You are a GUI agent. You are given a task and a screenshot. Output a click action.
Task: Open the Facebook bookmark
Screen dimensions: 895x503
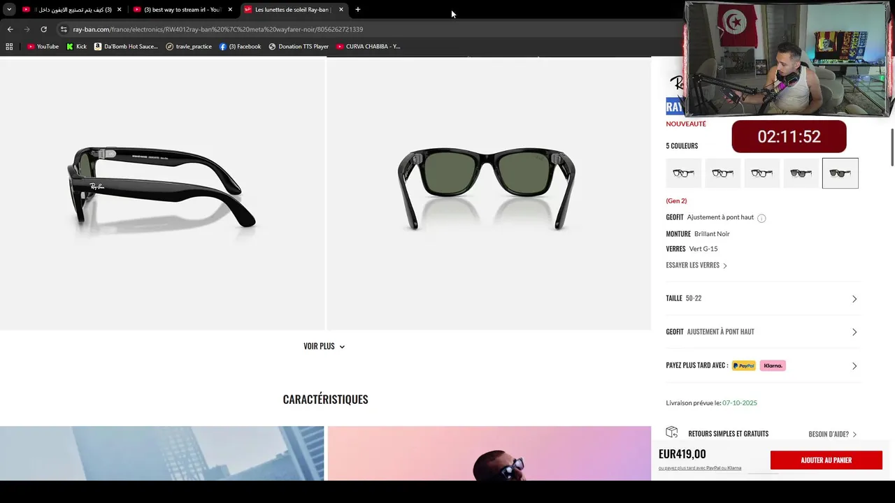240,47
